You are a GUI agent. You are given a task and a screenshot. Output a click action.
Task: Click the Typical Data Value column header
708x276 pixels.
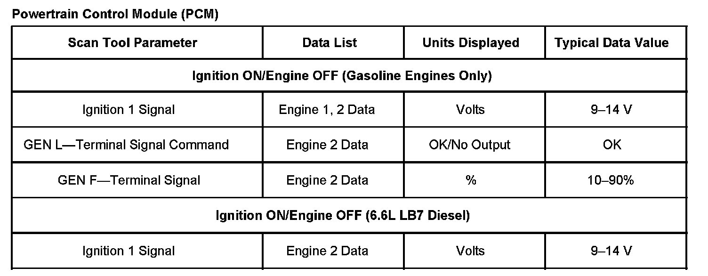611,43
